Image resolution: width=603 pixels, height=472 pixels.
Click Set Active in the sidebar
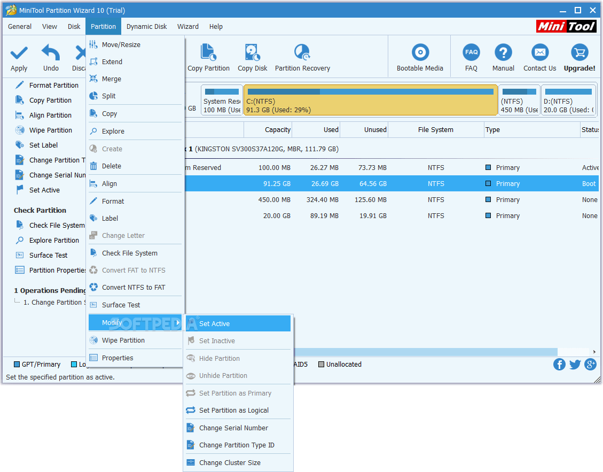[x=37, y=190]
